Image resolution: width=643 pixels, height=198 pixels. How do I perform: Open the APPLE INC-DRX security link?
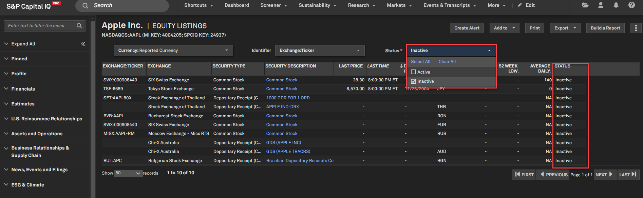coord(282,106)
